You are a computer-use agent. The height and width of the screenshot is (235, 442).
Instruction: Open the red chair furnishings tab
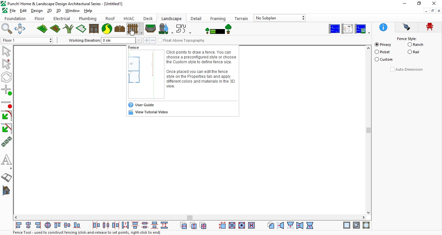tap(429, 27)
